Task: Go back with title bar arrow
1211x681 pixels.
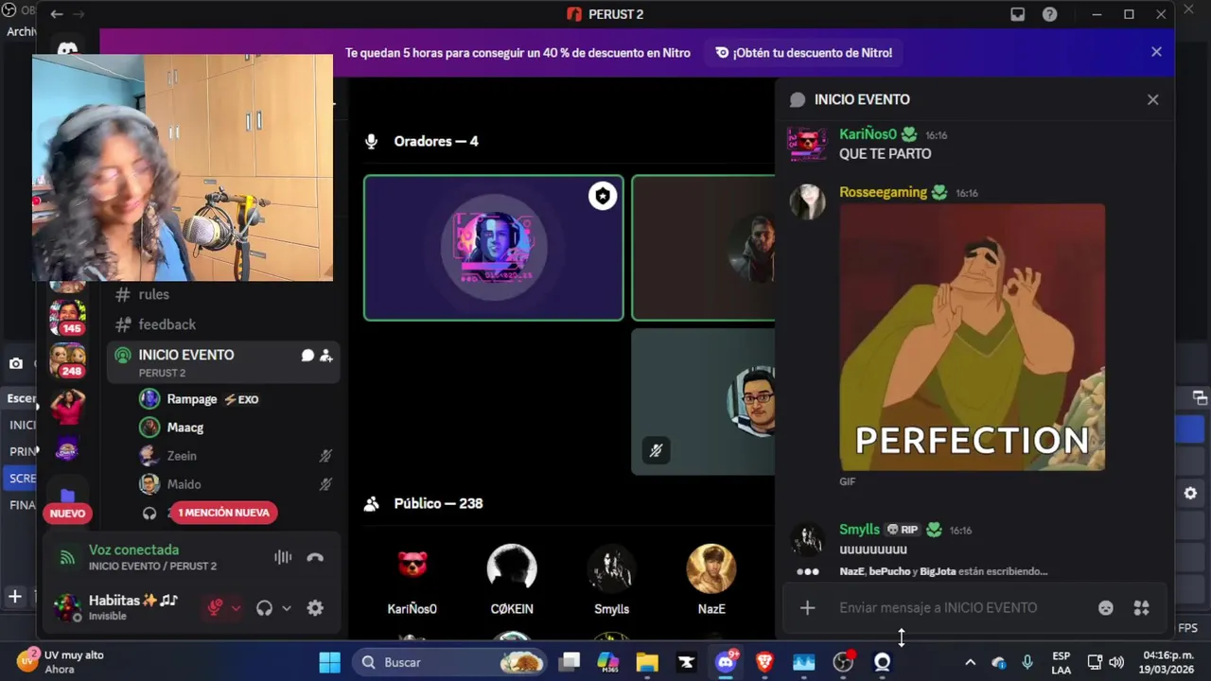Action: coord(57,14)
